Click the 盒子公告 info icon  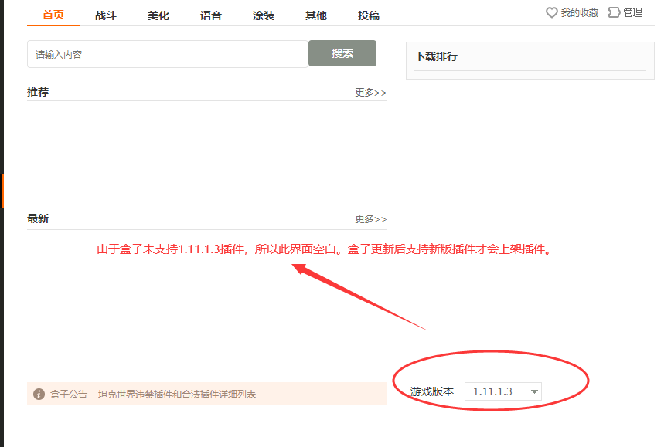[x=39, y=394]
